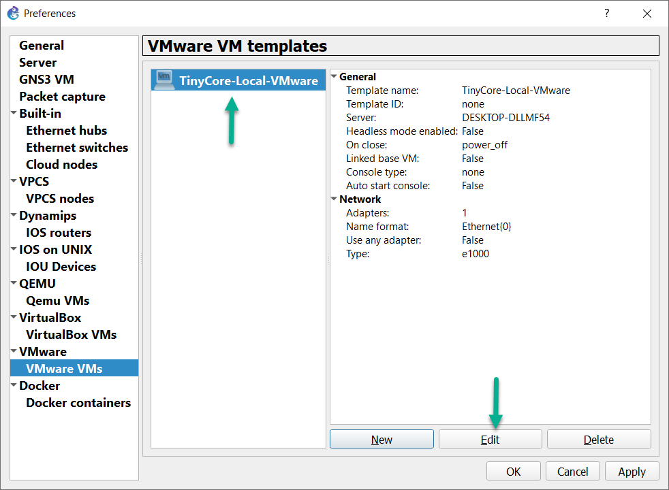Collapse the VPCS tree section

[14, 180]
